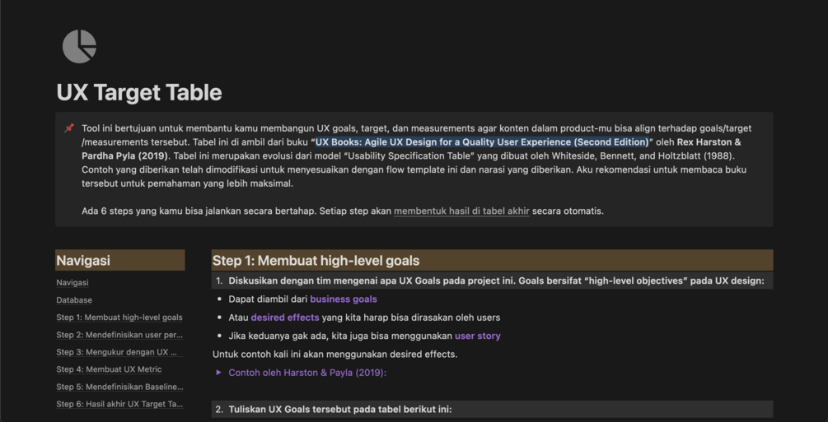Click the red pushpin callout icon
The height and width of the screenshot is (422, 828).
[69, 128]
